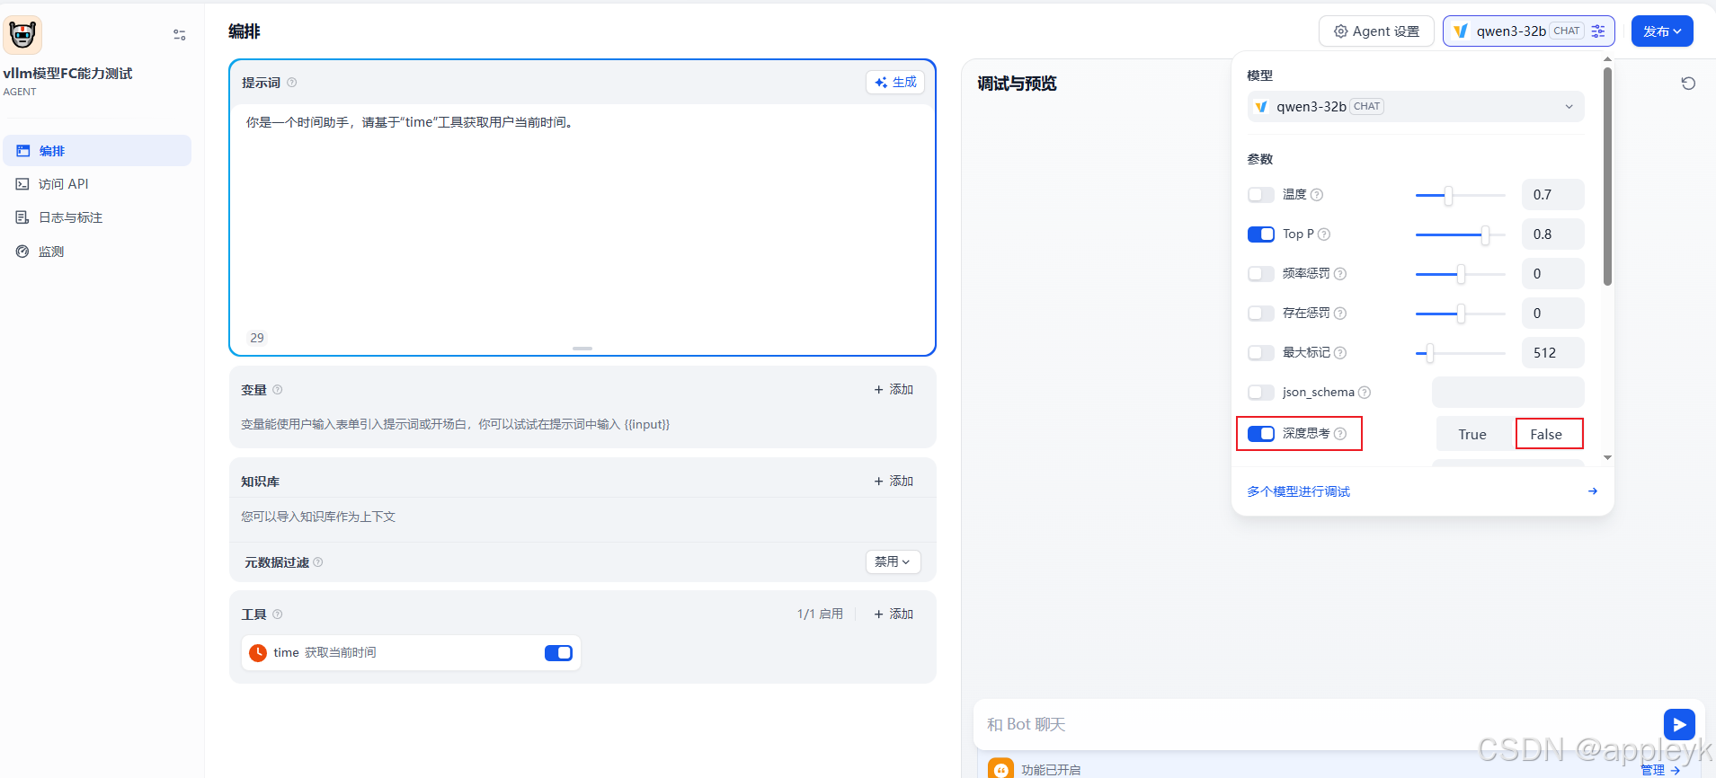Click the json_schema input field
The image size is (1716, 778).
pos(1507,393)
